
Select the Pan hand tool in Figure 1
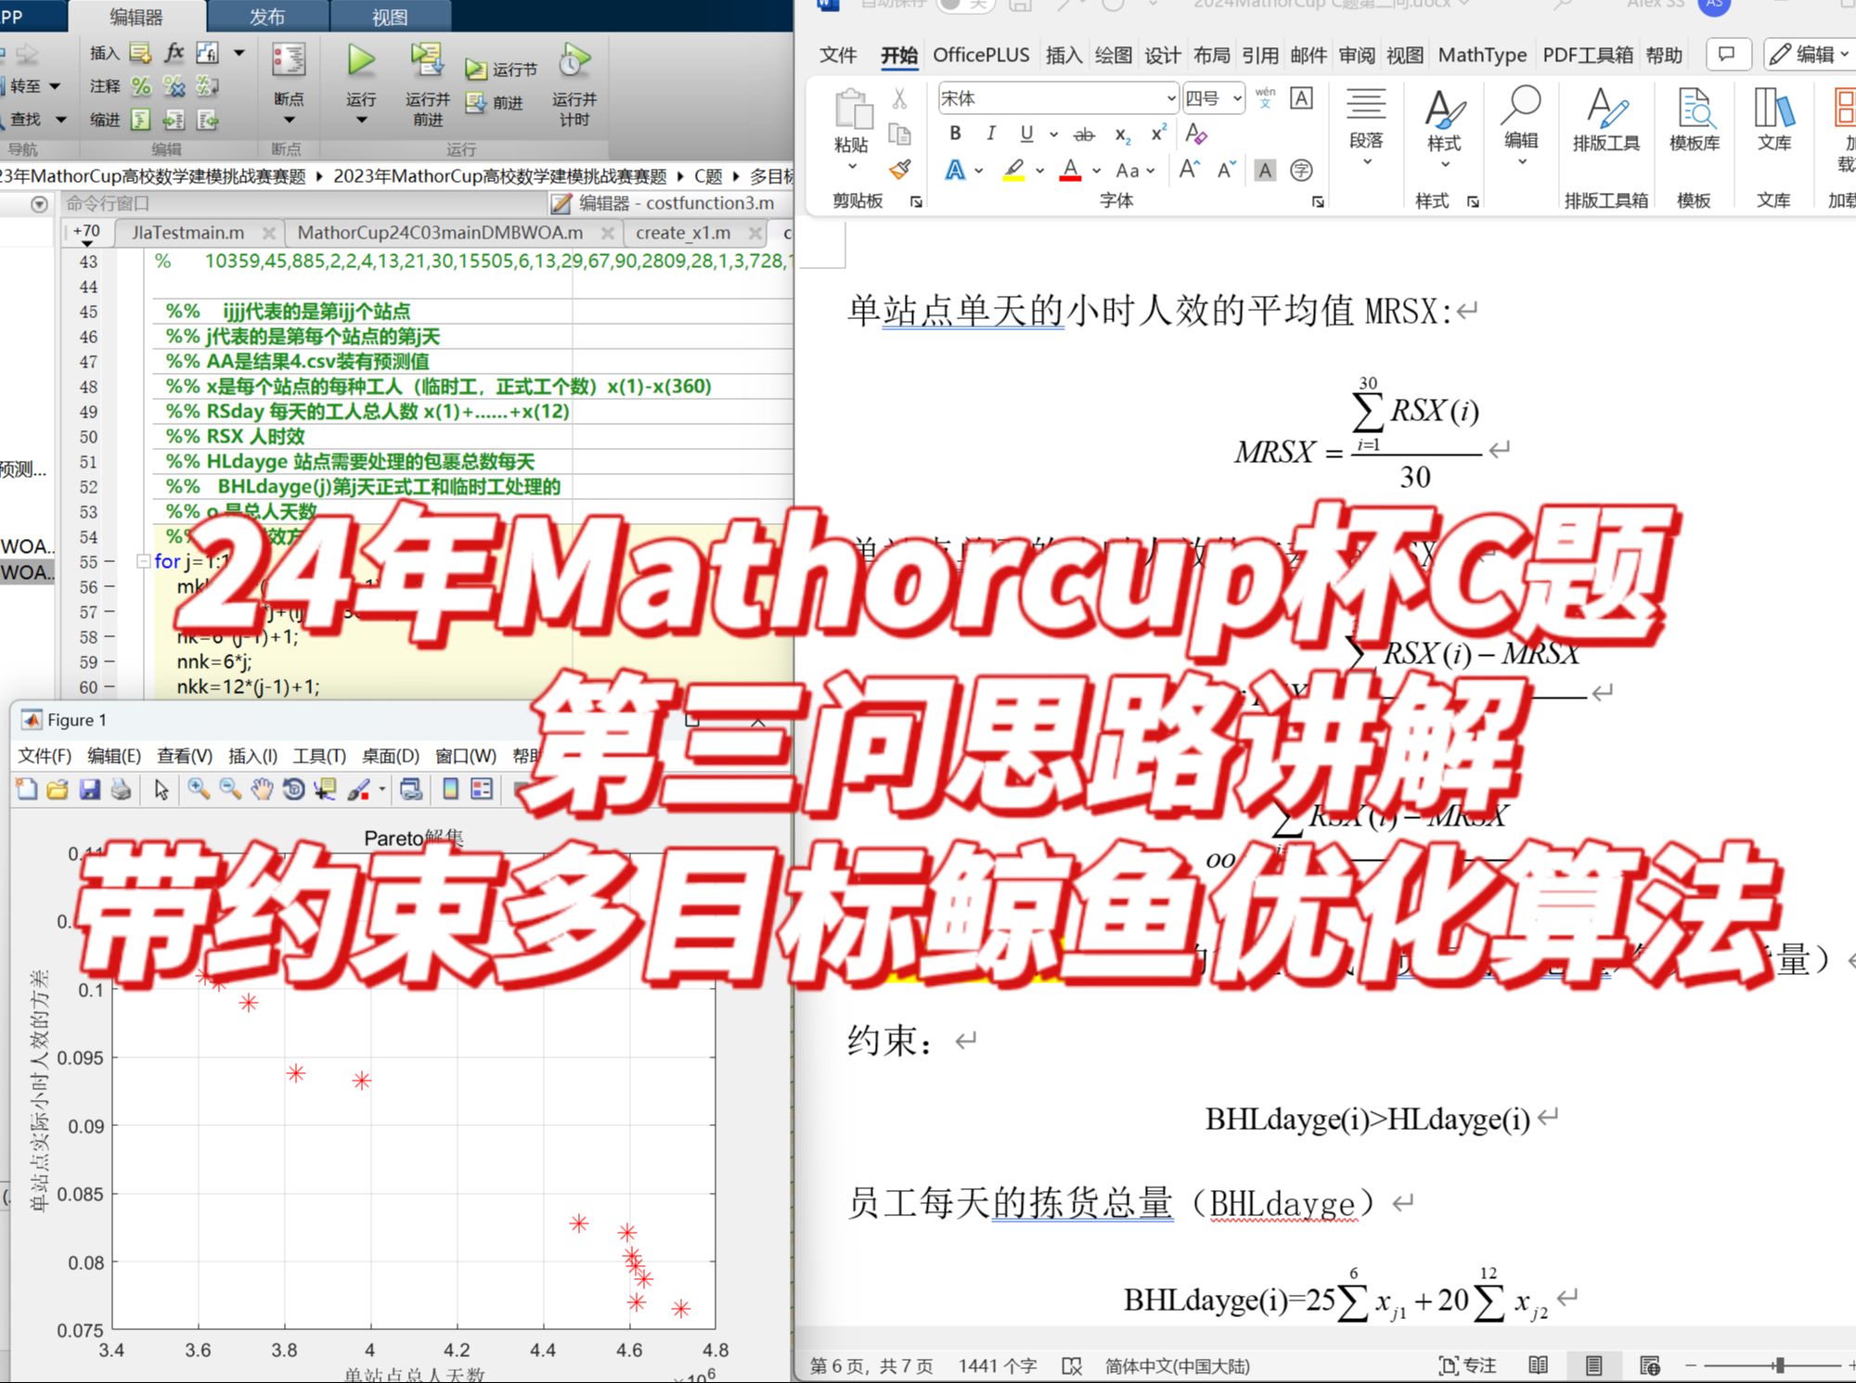pyautogui.click(x=263, y=789)
